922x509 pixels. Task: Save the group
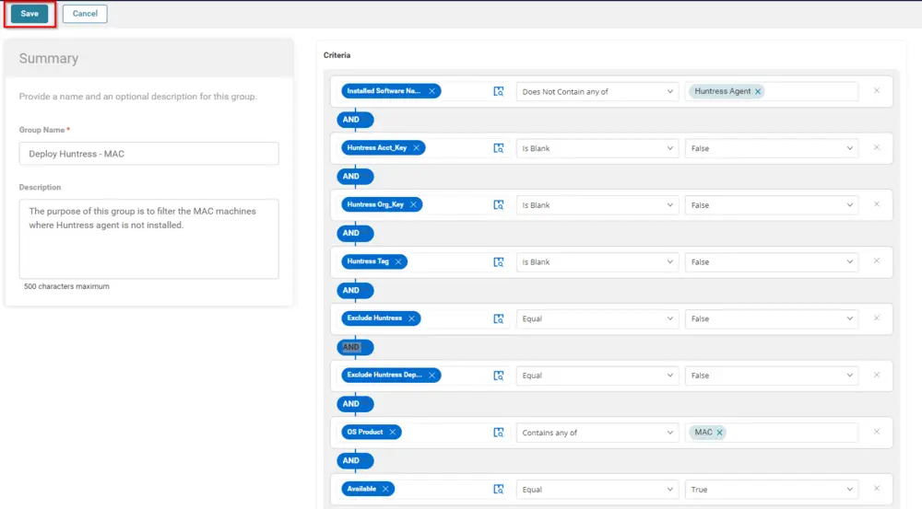tap(30, 14)
